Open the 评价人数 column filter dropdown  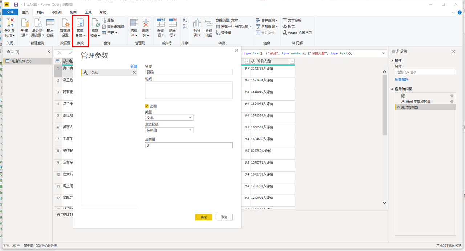point(292,61)
